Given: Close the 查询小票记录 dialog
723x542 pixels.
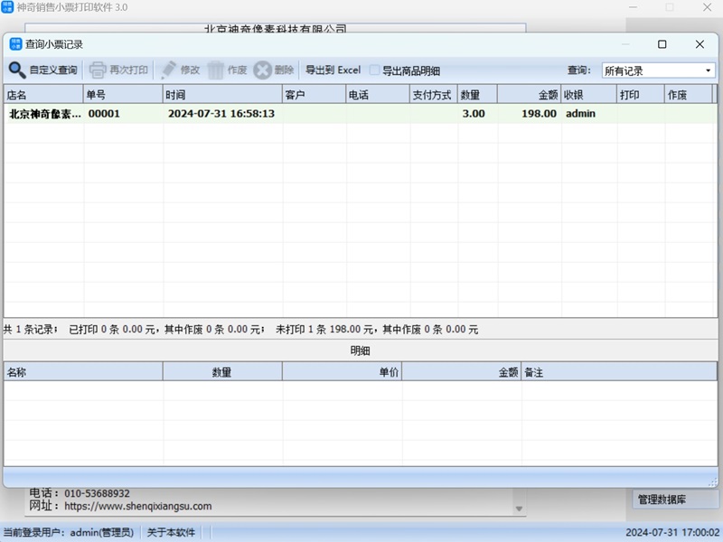Looking at the screenshot, I should [700, 44].
